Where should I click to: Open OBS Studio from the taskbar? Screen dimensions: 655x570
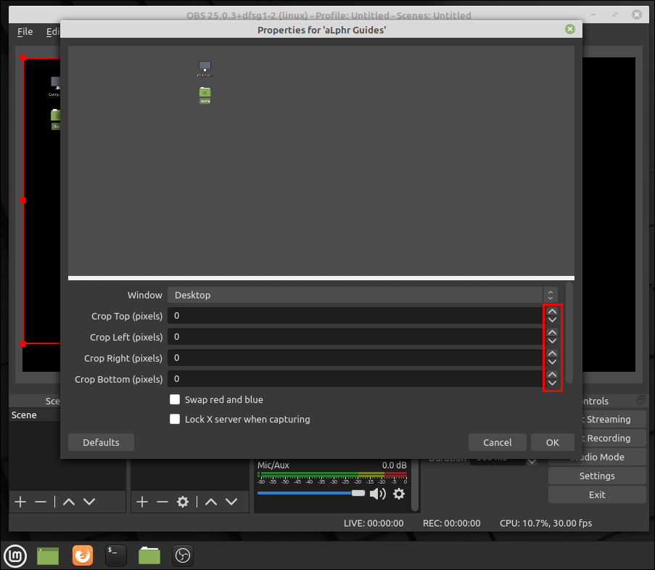(183, 555)
